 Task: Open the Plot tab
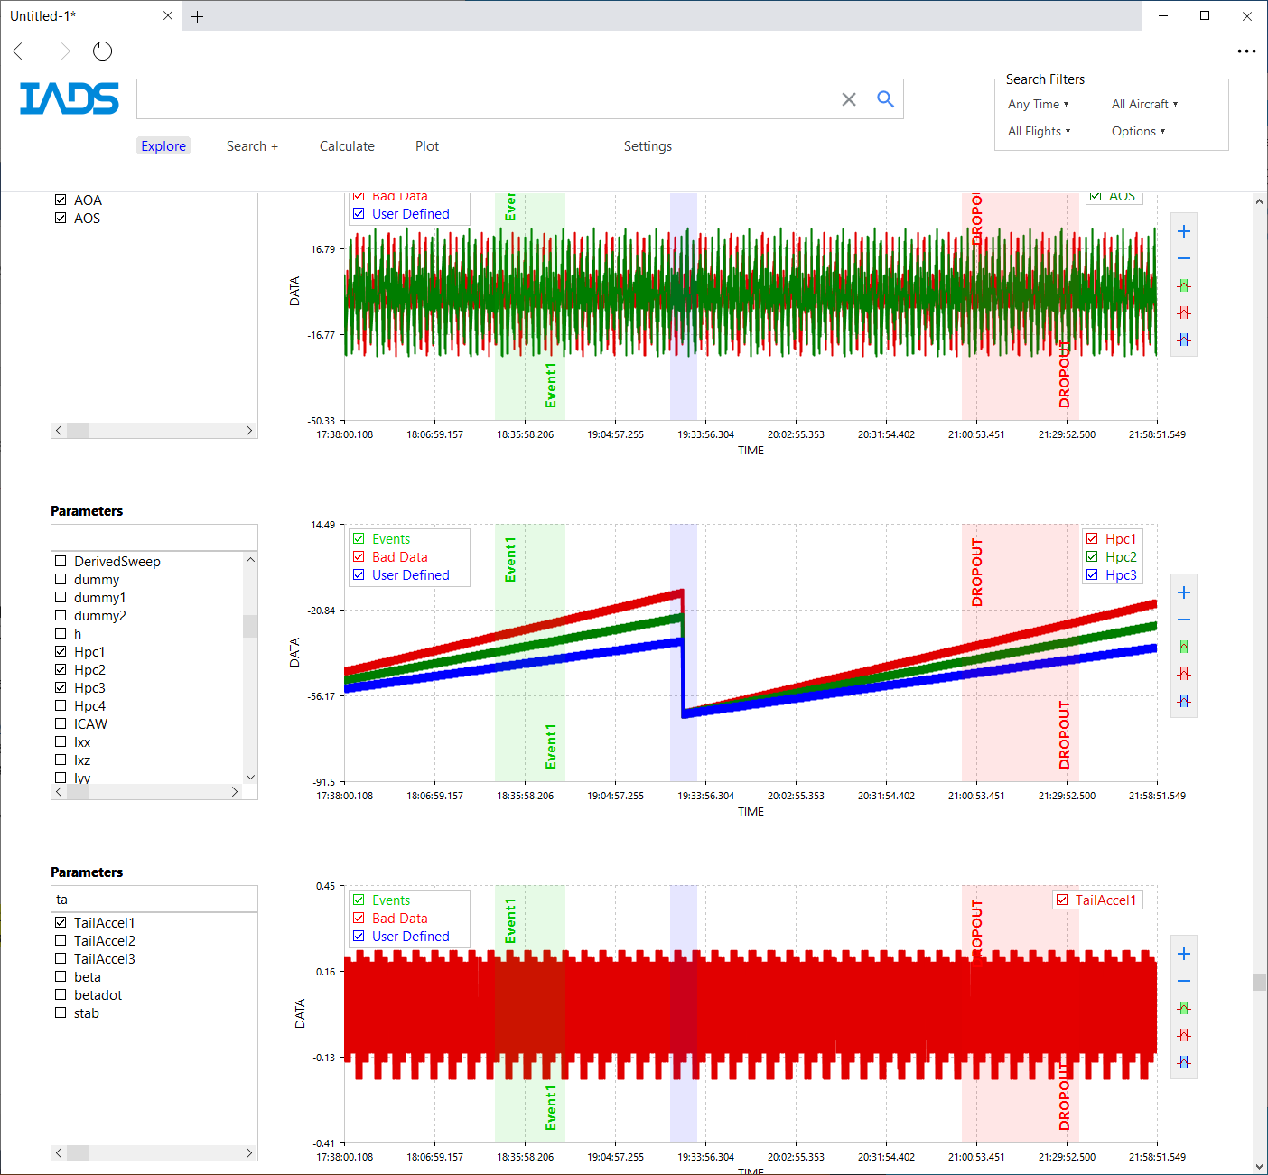(x=427, y=146)
